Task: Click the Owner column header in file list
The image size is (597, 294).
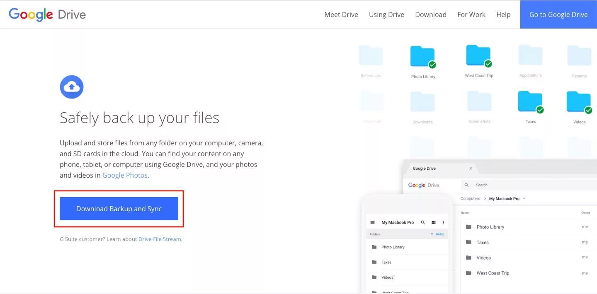Action: point(585,213)
